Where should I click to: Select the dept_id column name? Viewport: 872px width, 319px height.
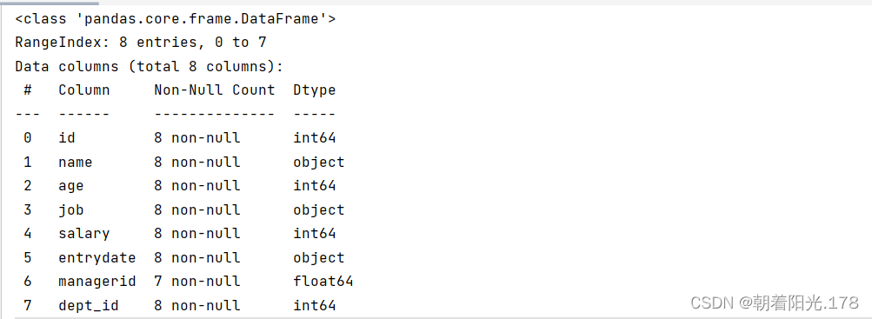(x=89, y=306)
